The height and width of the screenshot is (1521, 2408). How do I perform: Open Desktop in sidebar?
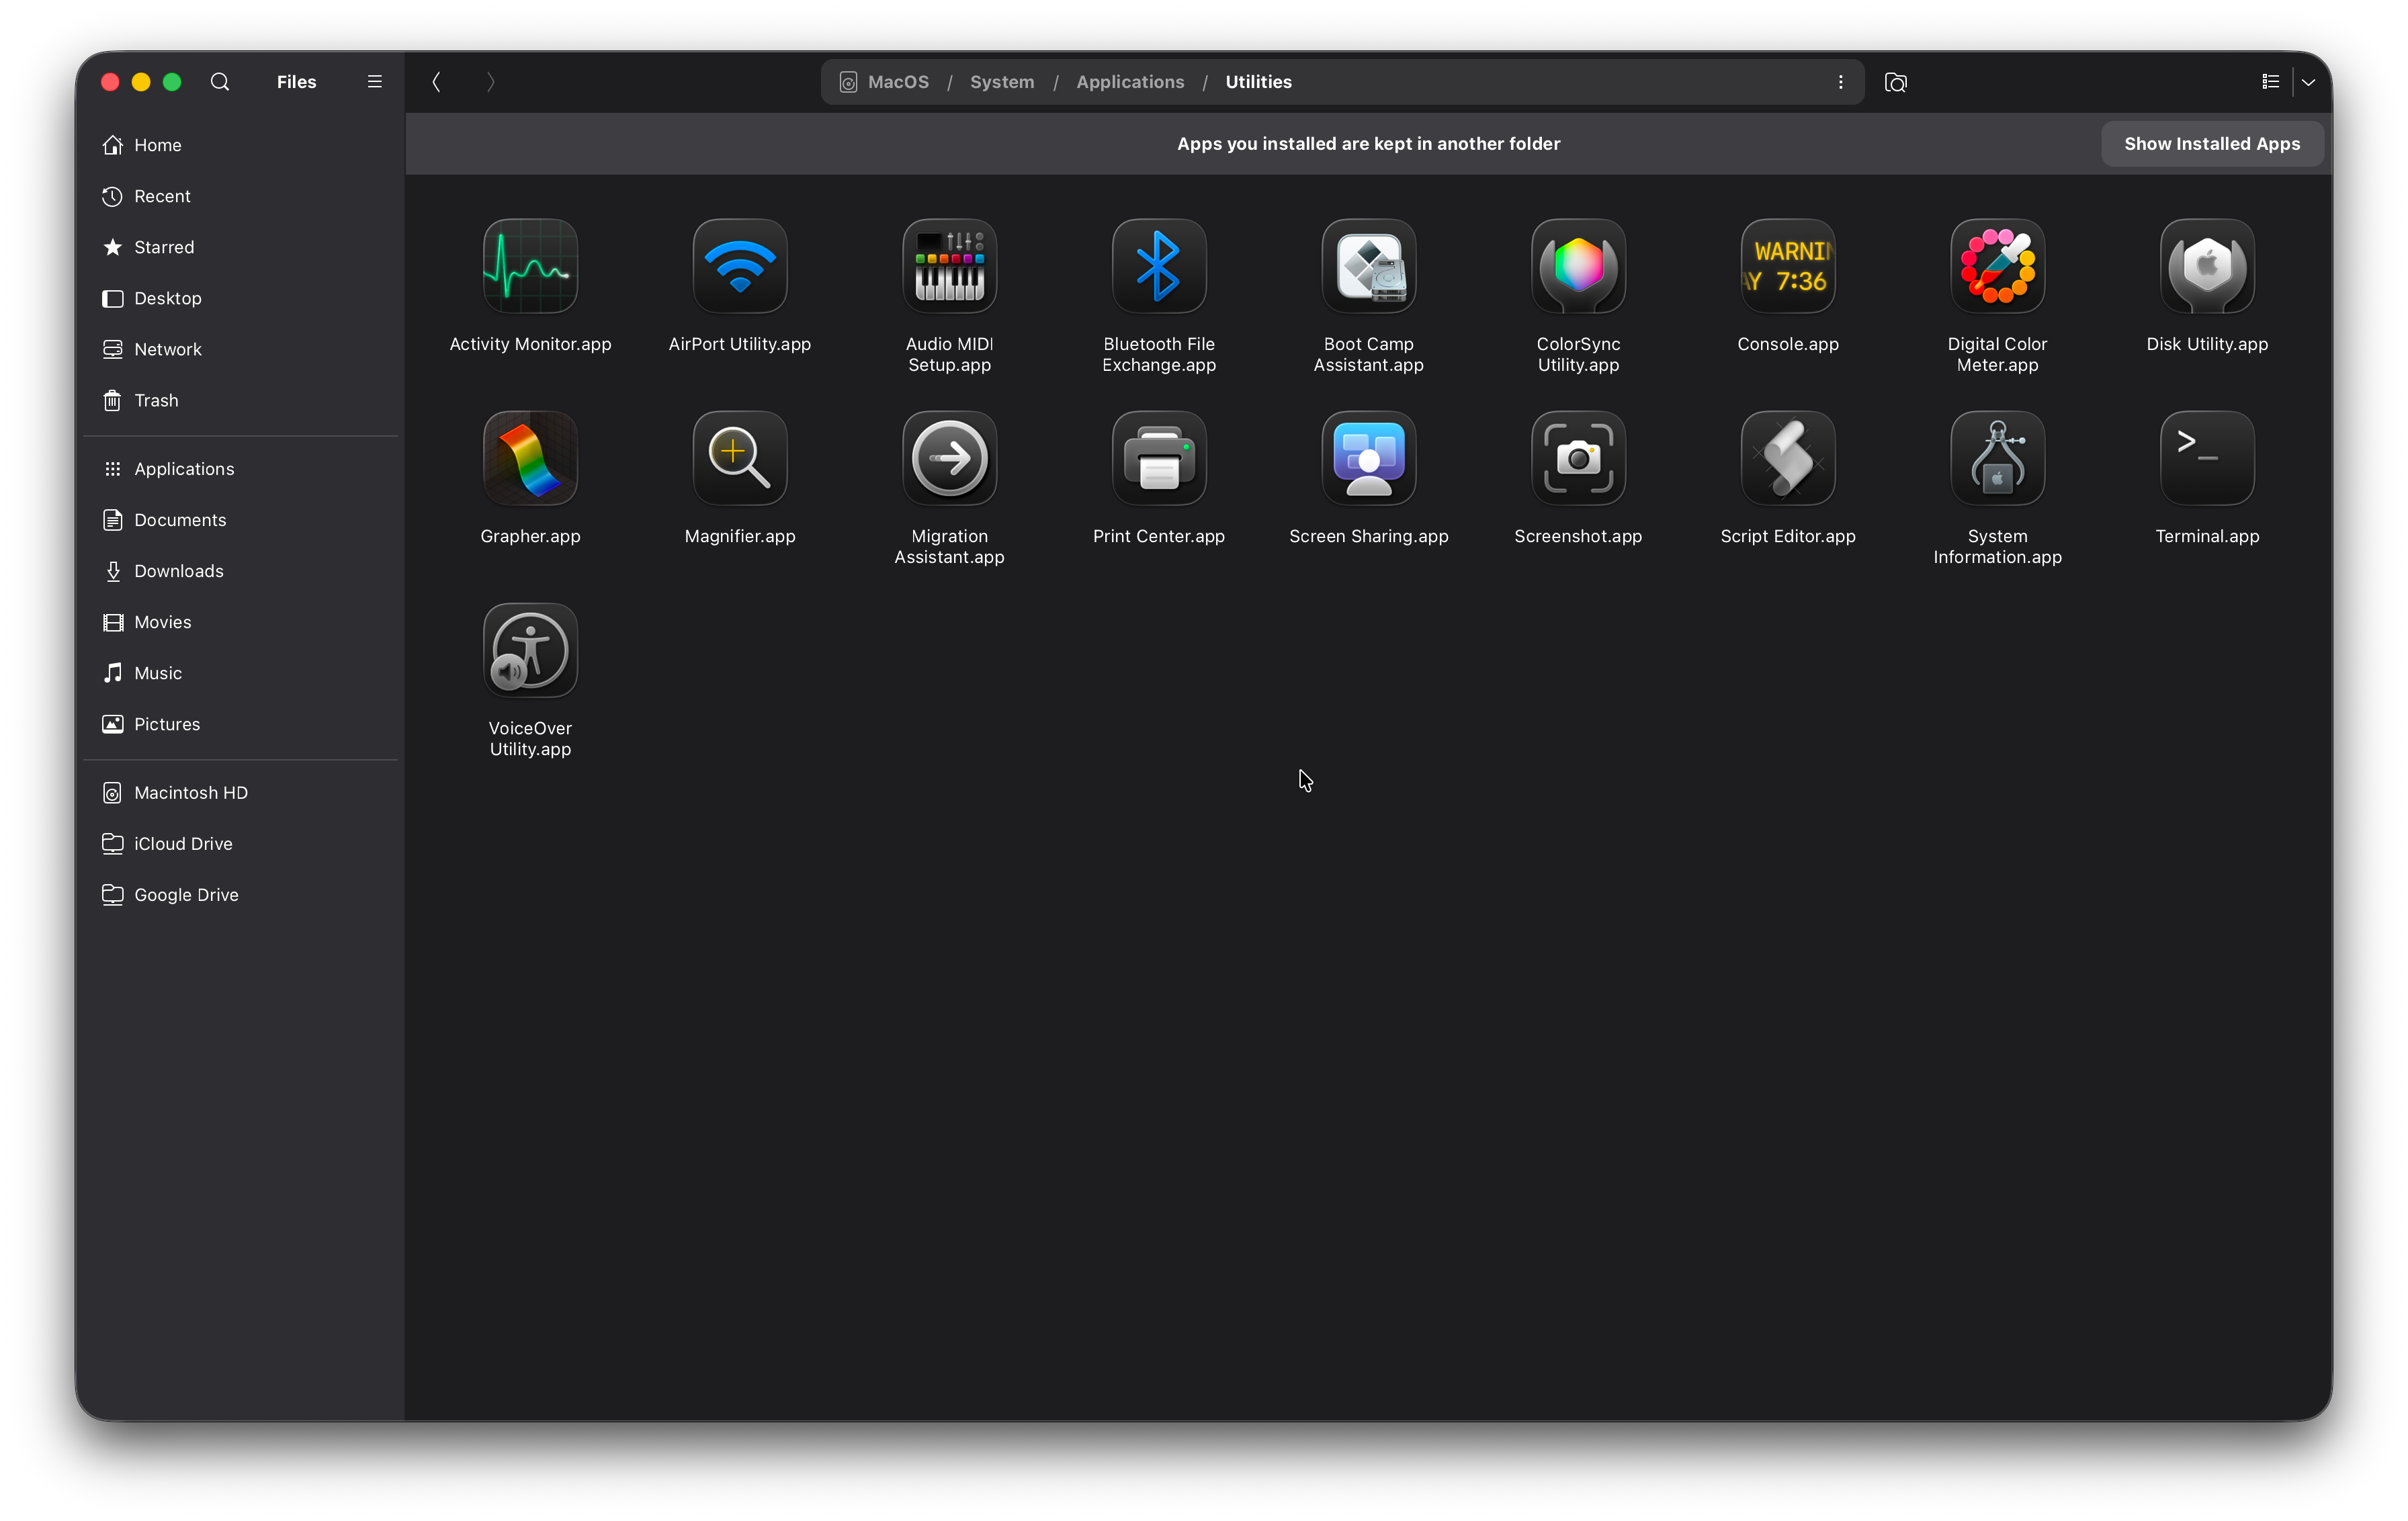(x=241, y=298)
